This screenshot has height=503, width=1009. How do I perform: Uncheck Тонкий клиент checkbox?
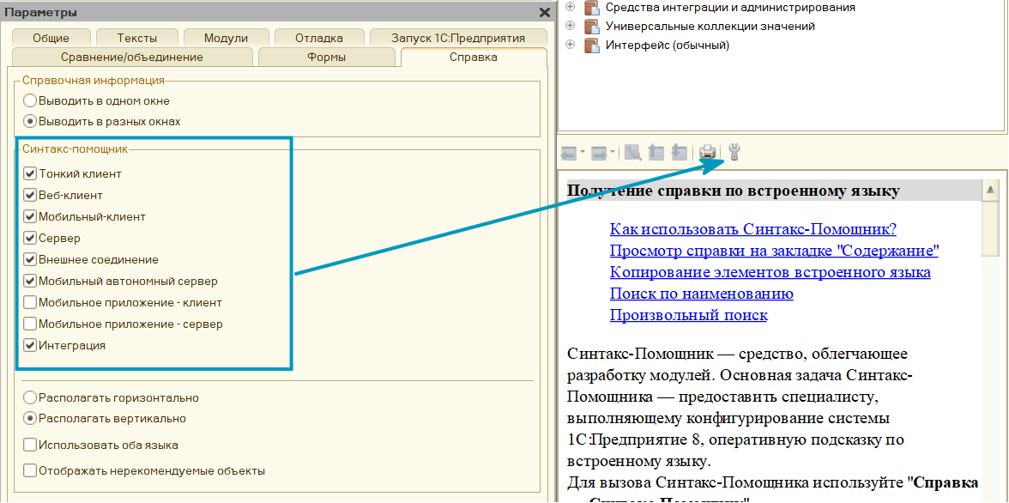[x=29, y=173]
